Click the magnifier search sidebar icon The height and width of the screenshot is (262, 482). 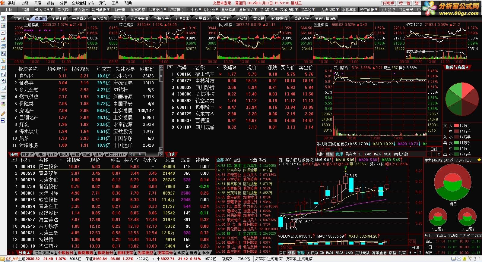click(x=3, y=88)
